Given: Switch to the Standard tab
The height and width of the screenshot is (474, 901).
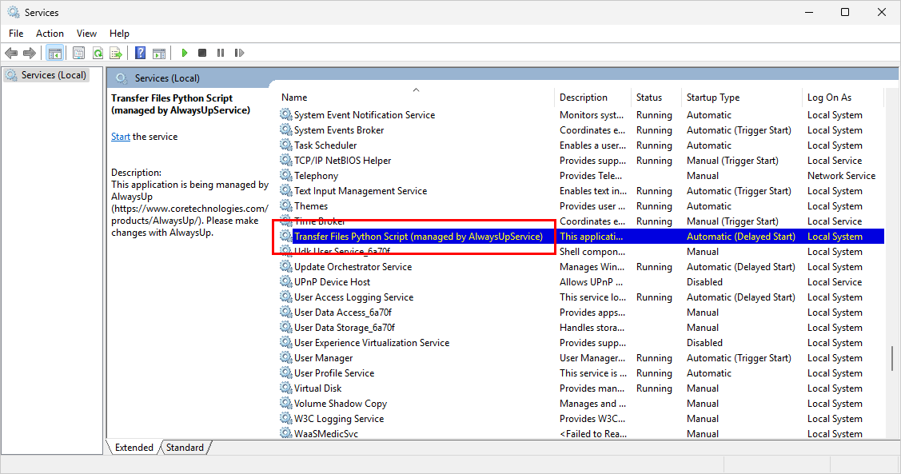Looking at the screenshot, I should coord(185,448).
